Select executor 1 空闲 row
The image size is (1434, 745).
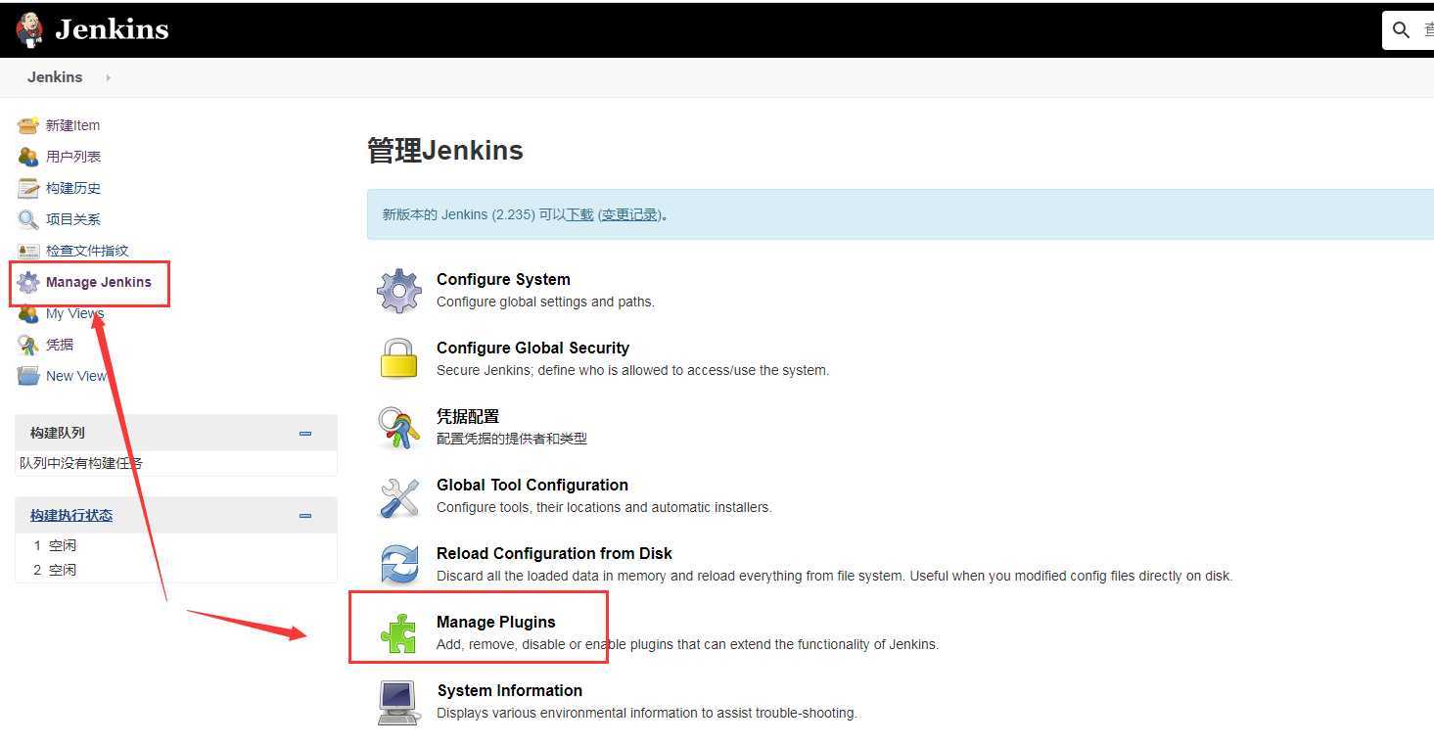(x=176, y=545)
